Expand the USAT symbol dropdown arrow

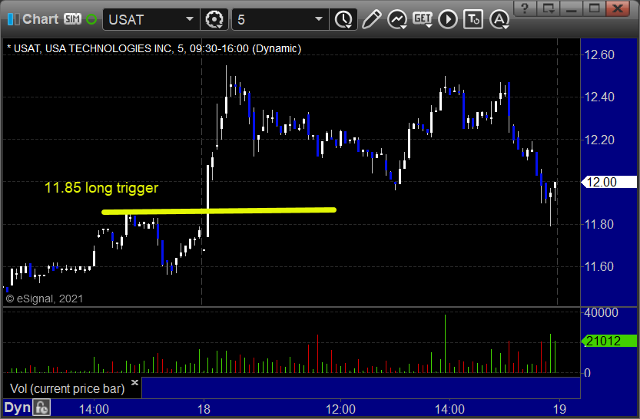[190, 19]
